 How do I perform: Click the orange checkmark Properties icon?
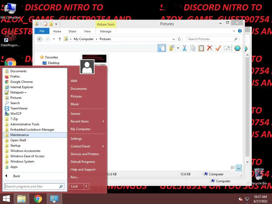[x=218, y=48]
